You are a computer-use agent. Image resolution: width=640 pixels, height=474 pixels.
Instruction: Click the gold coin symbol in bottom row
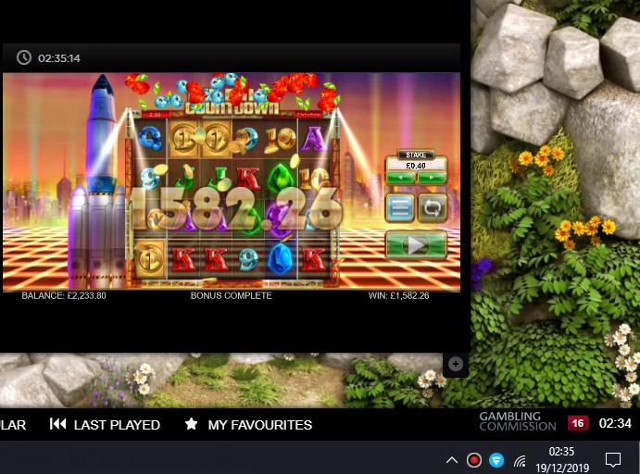149,259
